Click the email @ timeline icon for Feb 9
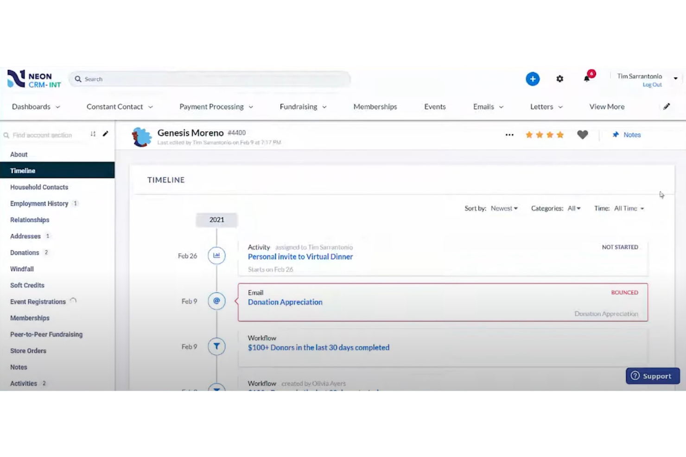The image size is (686, 457). point(216,301)
